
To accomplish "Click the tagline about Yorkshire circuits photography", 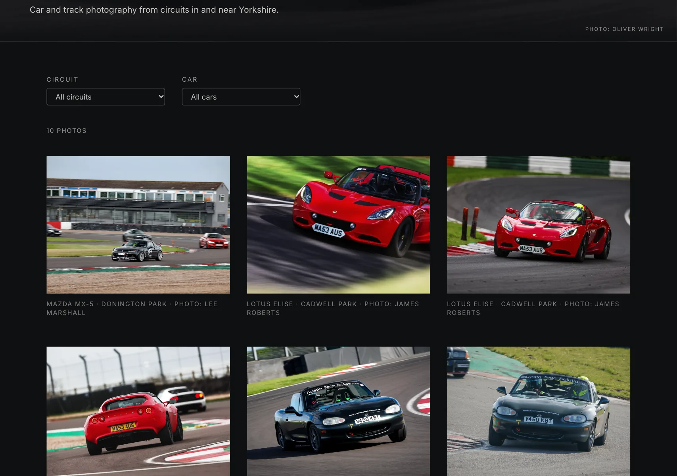I will [154, 10].
